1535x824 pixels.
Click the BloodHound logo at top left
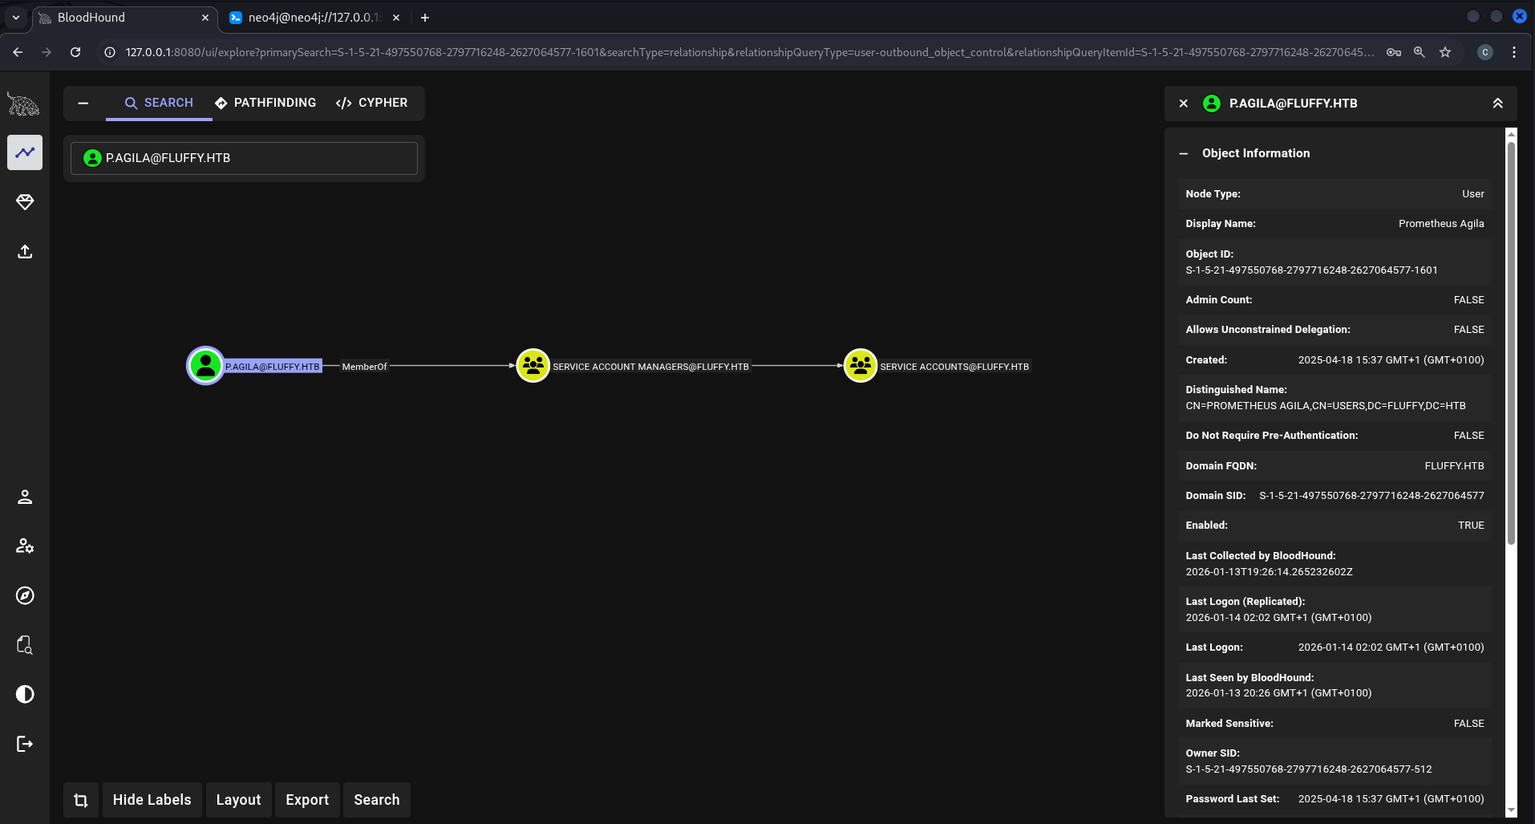point(23,104)
